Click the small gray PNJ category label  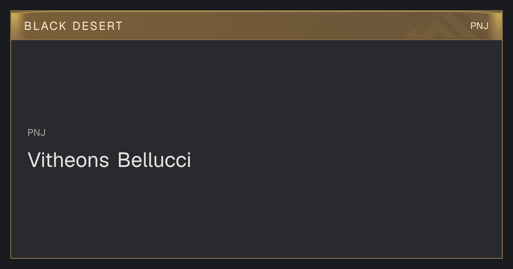tap(37, 133)
